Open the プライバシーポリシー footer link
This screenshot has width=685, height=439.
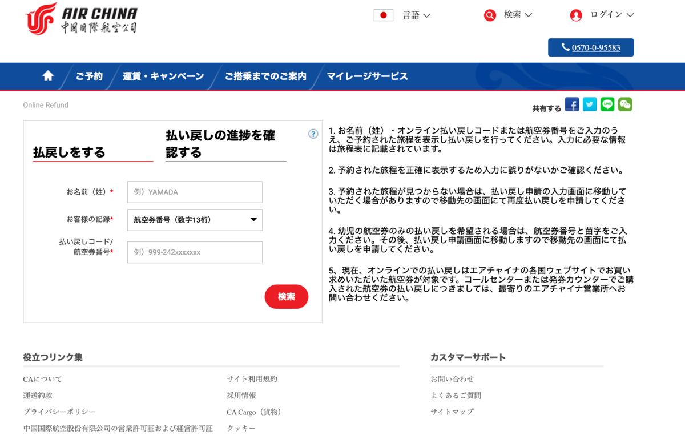click(59, 412)
